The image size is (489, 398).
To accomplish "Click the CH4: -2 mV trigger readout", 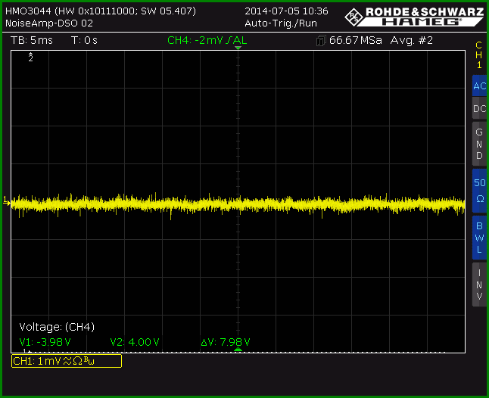I will tap(207, 40).
